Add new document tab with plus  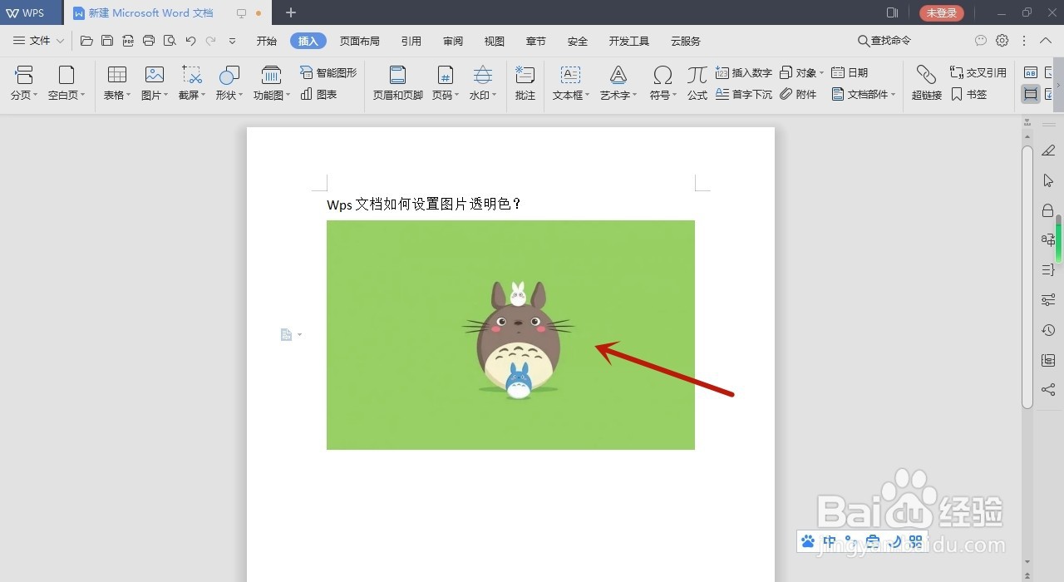(x=290, y=12)
